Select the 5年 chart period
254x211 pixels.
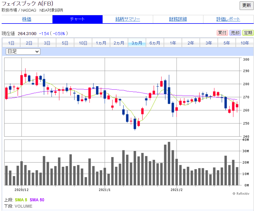click(227, 43)
